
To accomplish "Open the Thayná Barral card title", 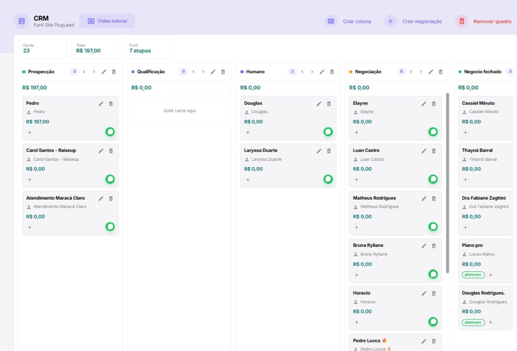I will tap(477, 151).
